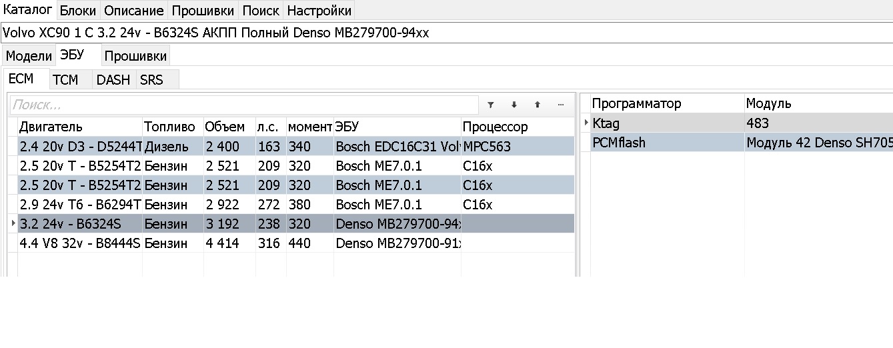The height and width of the screenshot is (348, 893).
Task: Sort by Двигатель column header
Action: click(79, 127)
